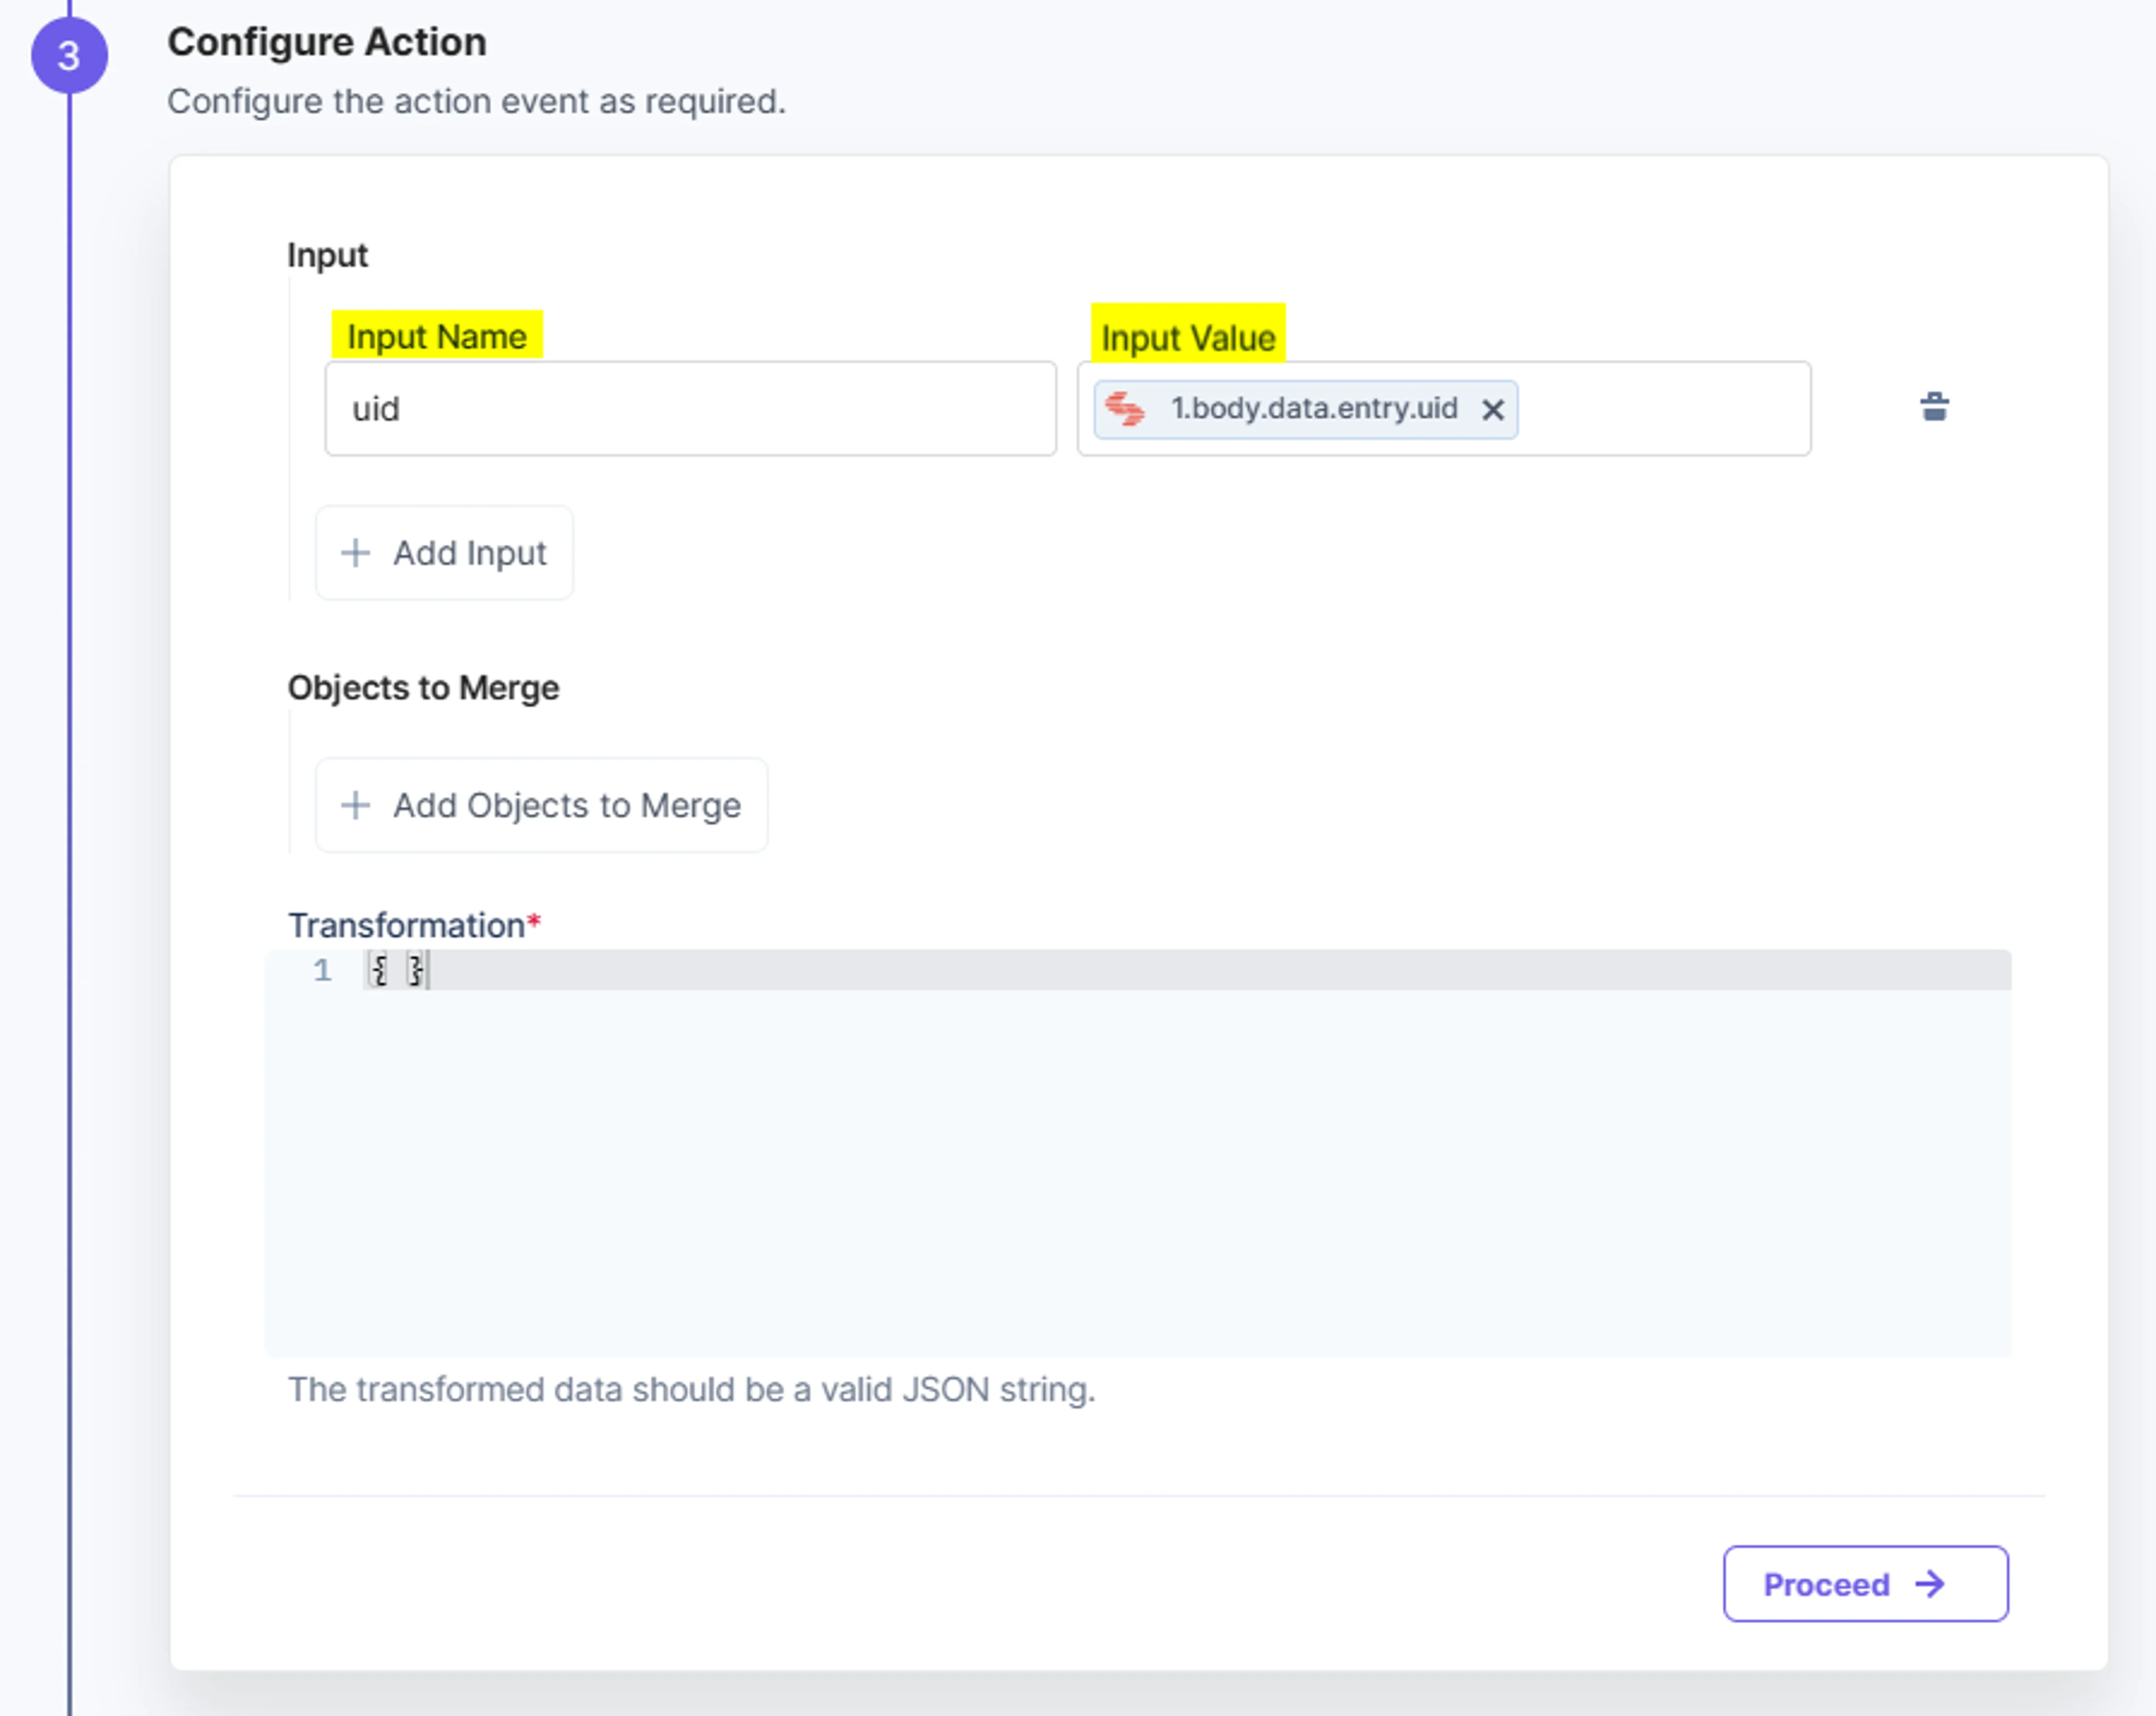
Task: Remove the 1.body.data.entry.uid value pill
Action: (x=1492, y=409)
